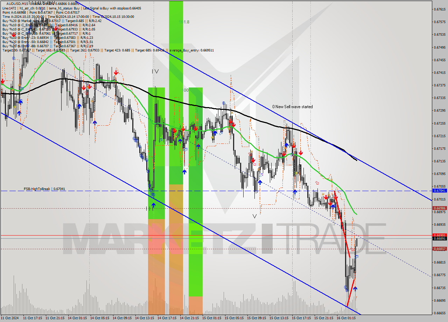Image resolution: width=448 pixels, height=322 pixels.
Task: Click 0.67575 on the price axis
Action: pyautogui.click(x=440, y=22)
